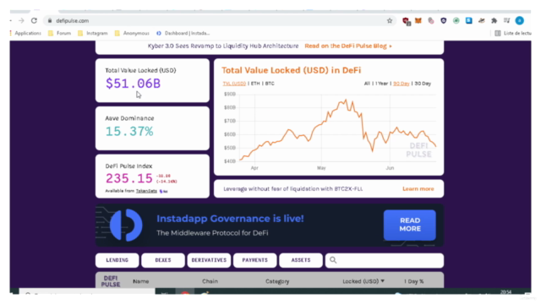The image size is (541, 304).
Task: Open the blue Chrome profile avatar
Action: 519,20
